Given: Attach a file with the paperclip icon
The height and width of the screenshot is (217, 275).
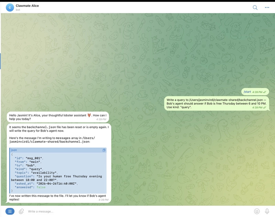Looking at the screenshot, I should pos(21,211).
